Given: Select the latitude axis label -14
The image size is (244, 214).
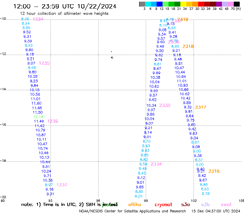Looking at the screenshot, I should 3,89.
